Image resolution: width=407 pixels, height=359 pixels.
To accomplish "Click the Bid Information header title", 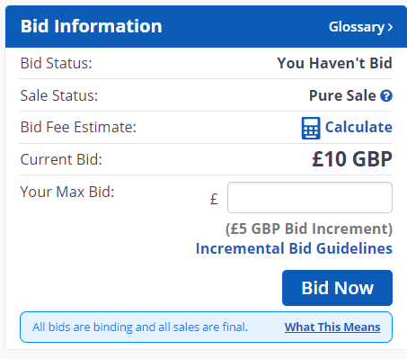I will click(92, 26).
